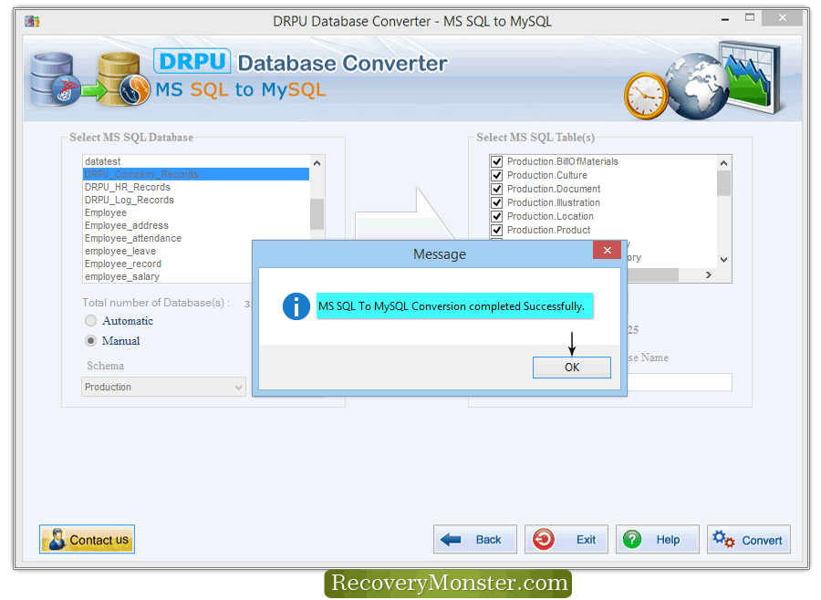Close the Message dialog with the red X
This screenshot has height=600, width=821.
click(x=607, y=250)
